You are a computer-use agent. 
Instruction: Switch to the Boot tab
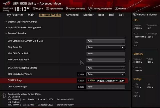pos(101,15)
